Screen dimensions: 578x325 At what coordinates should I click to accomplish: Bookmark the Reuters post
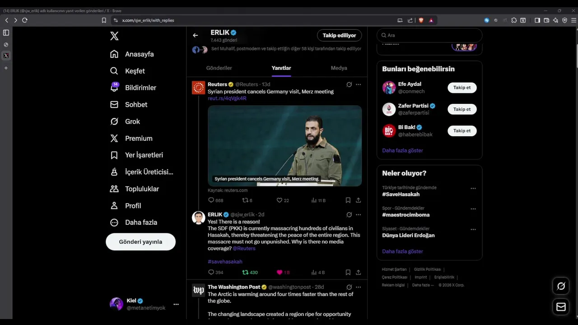pyautogui.click(x=348, y=200)
